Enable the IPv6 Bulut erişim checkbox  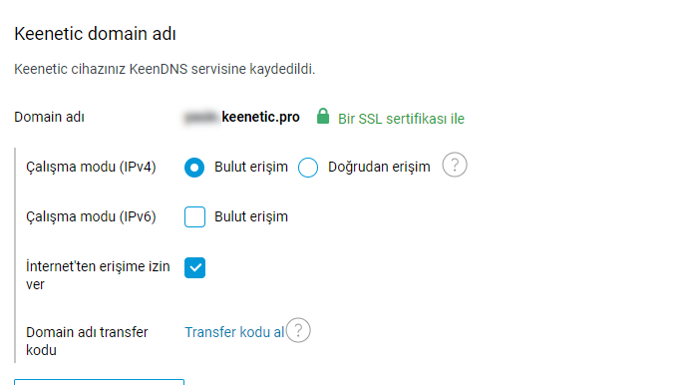(195, 216)
